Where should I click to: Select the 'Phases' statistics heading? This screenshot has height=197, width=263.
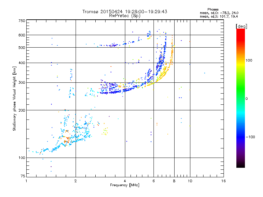(x=213, y=10)
